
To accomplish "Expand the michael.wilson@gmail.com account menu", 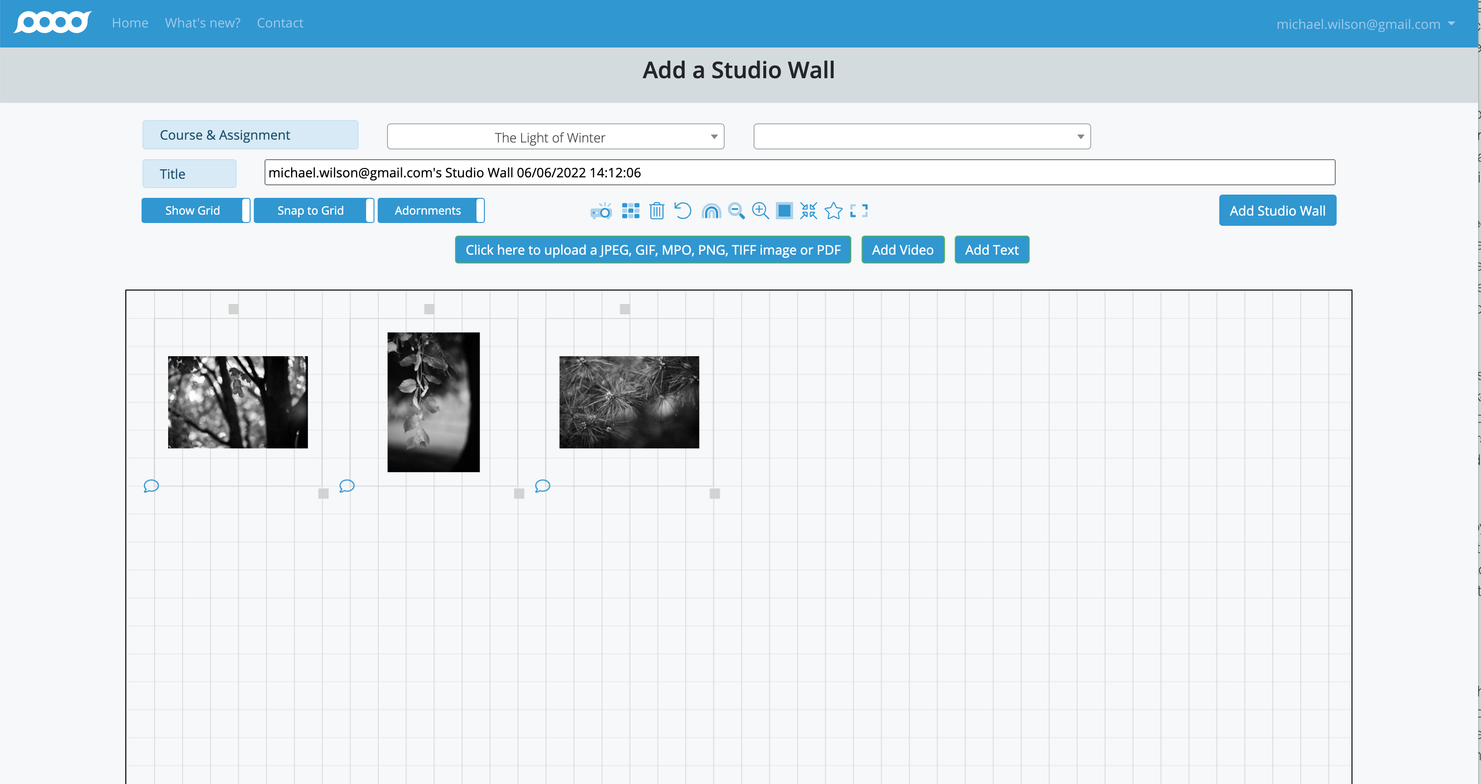I will [1365, 24].
